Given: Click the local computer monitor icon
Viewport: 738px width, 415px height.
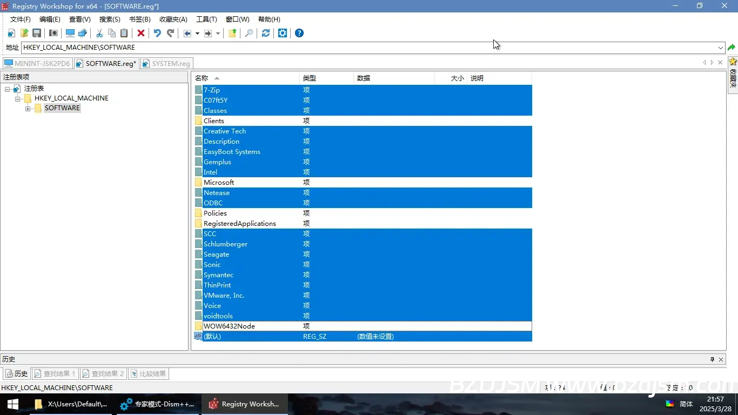Looking at the screenshot, I should click(70, 33).
